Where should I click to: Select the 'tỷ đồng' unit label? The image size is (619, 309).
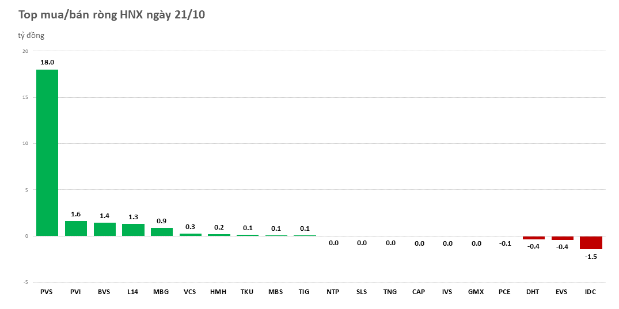pos(31,36)
